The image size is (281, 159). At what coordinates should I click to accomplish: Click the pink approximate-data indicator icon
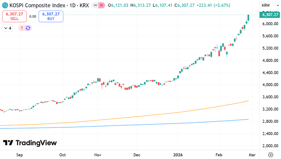point(102,5)
